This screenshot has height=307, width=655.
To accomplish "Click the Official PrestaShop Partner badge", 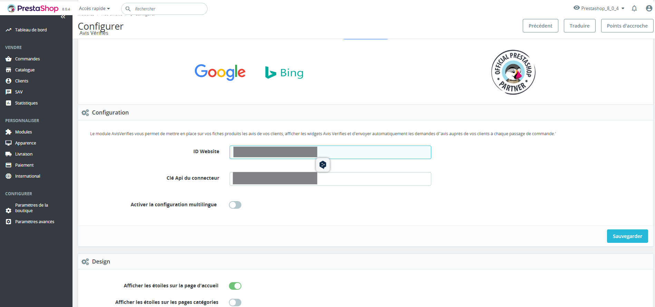I will (x=513, y=72).
